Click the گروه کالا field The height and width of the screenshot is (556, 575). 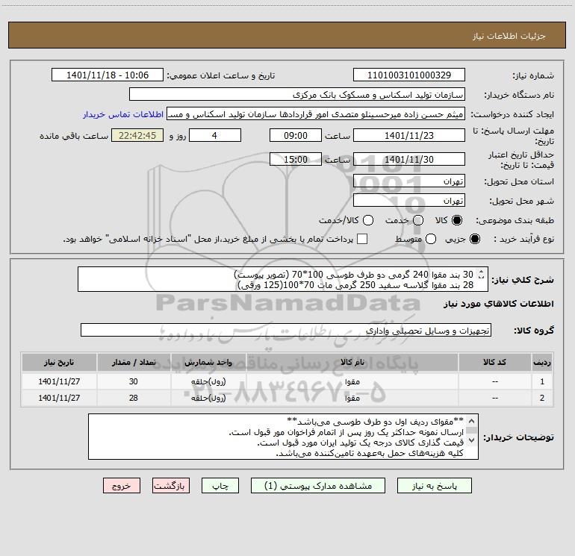click(286, 330)
